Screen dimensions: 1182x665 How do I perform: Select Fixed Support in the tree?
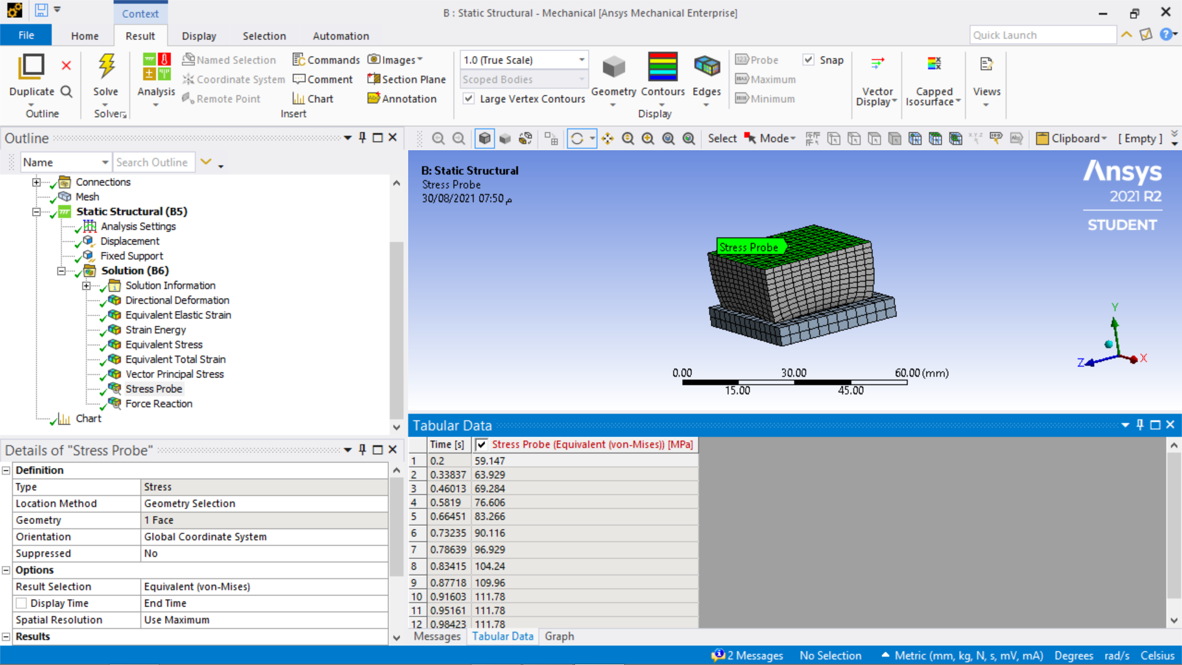pos(132,256)
